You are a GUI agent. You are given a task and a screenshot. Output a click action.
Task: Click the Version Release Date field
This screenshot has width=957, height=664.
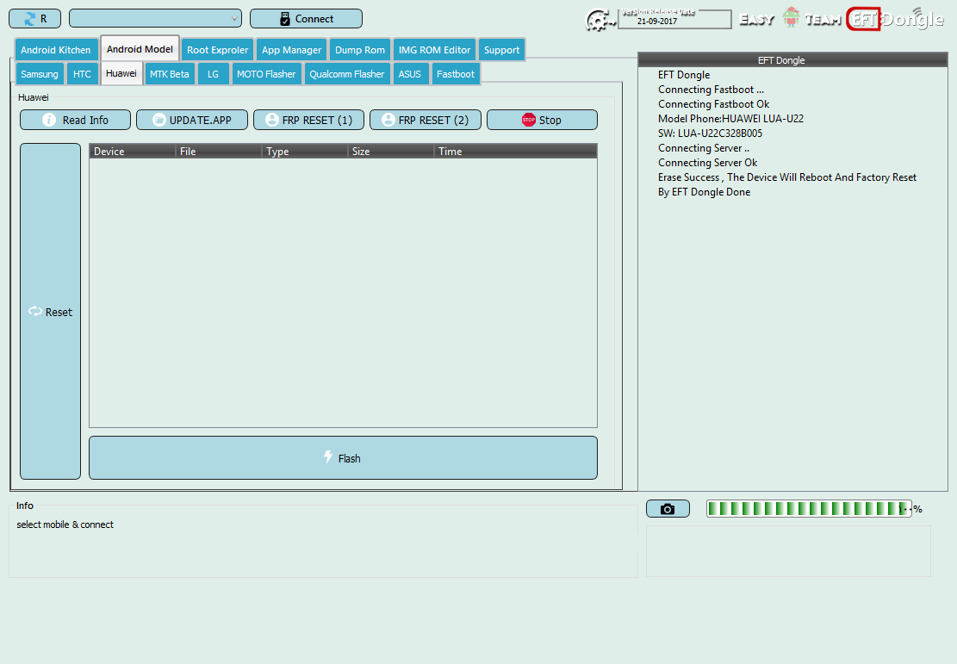[x=674, y=20]
